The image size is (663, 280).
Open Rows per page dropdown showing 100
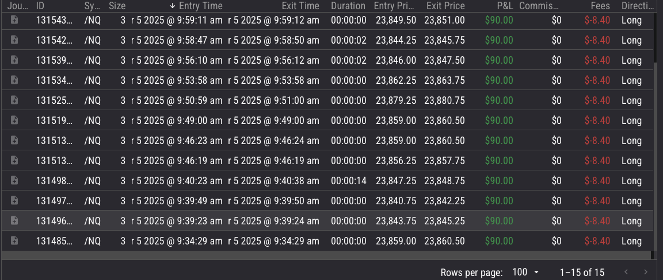click(x=525, y=272)
